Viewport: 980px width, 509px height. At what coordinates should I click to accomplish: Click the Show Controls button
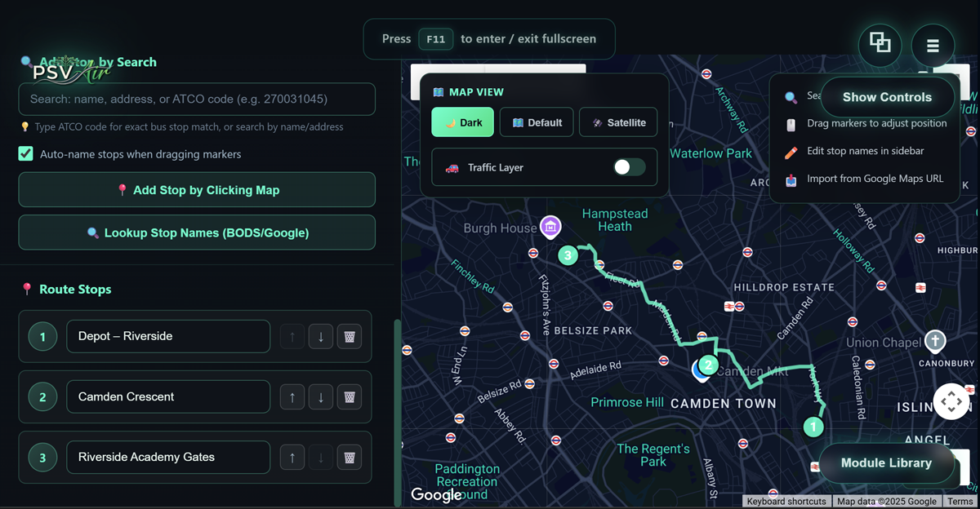point(887,97)
